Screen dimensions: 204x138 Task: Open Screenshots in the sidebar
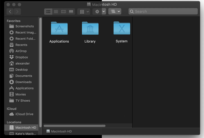(x=22, y=26)
